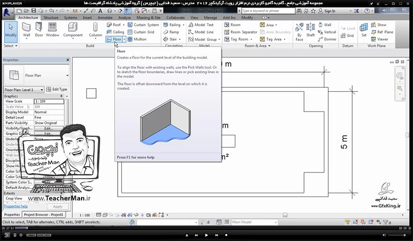Switch to the Systems ribbon tab
Image resolution: width=413 pixels, height=241 pixels.
(x=71, y=18)
